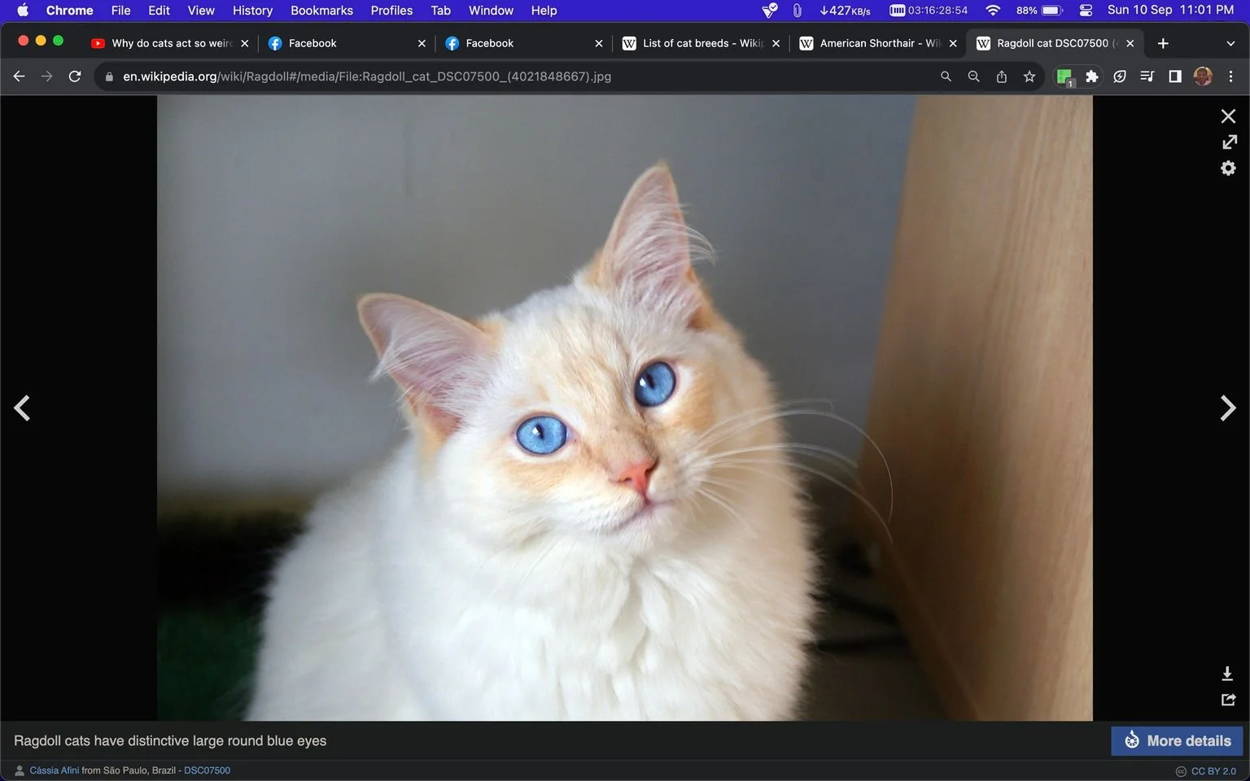The width and height of the screenshot is (1250, 781).
Task: Click the browser back arrow
Action: (20, 76)
